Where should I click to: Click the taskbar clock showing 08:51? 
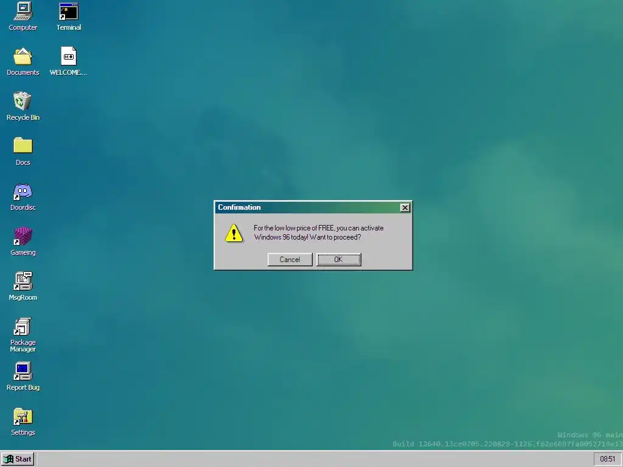608,459
